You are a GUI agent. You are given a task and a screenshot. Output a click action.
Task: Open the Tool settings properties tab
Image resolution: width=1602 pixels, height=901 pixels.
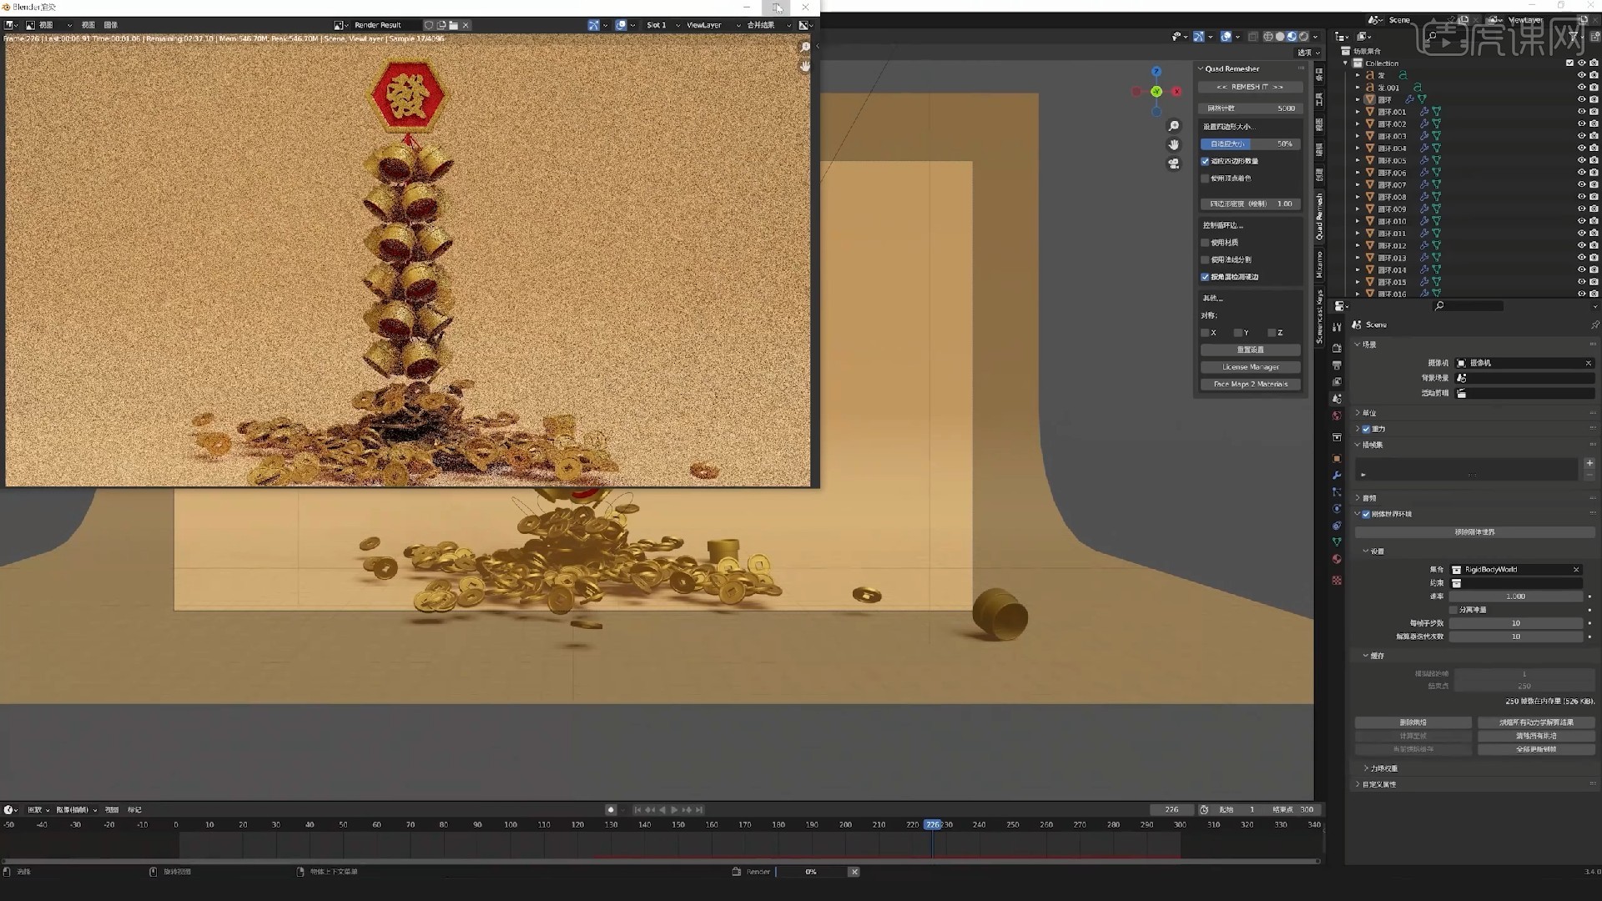(1337, 327)
